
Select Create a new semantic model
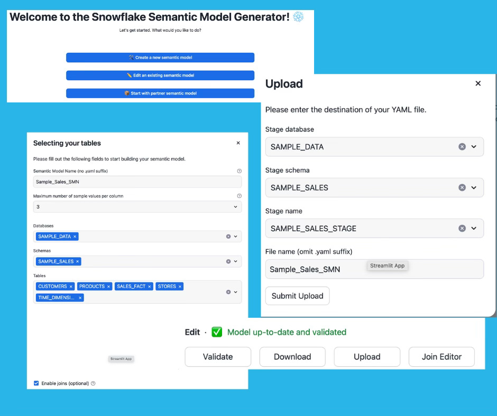(160, 58)
